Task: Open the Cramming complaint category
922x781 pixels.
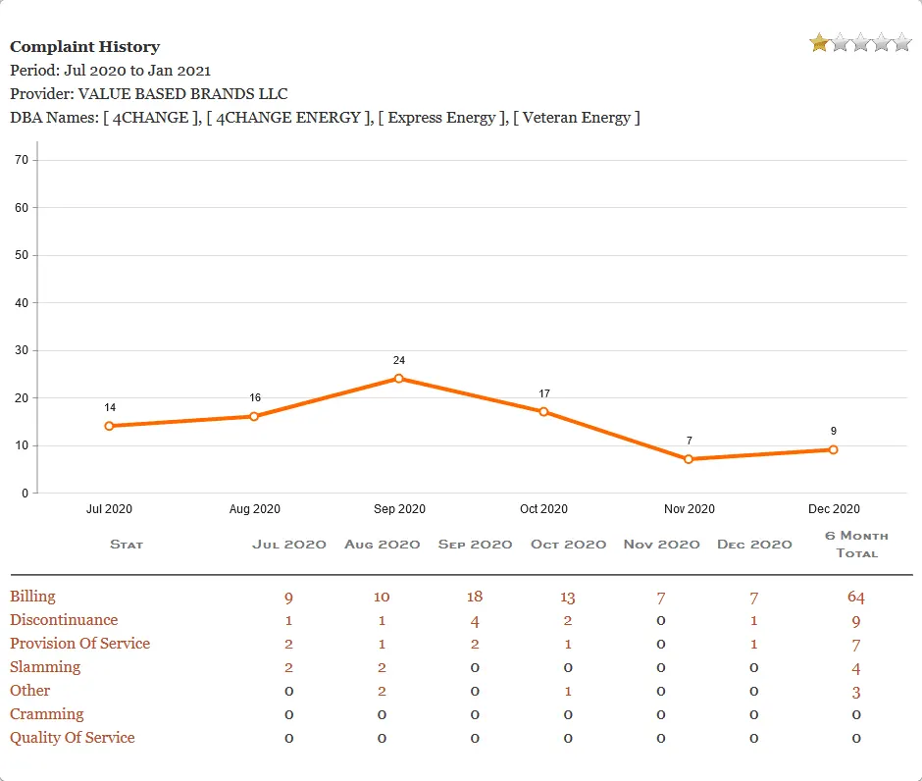Action: tap(47, 714)
